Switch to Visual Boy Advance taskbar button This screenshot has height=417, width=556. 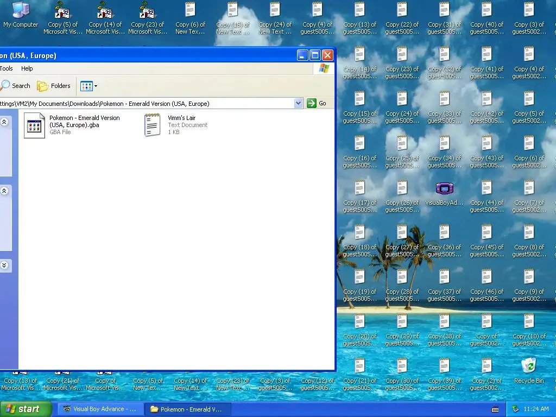100,409
